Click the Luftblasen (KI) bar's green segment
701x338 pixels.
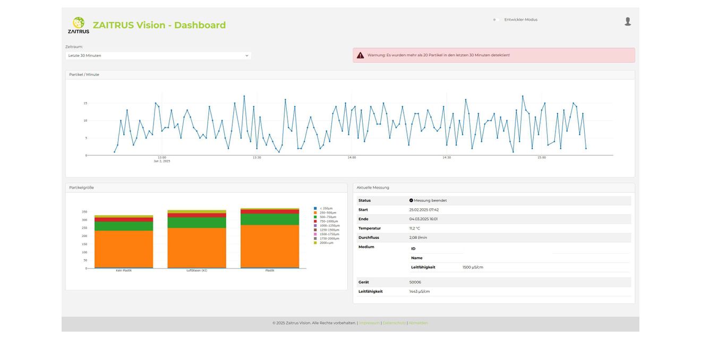196,223
